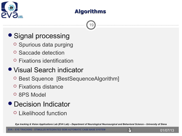Click the bullet before Decision Indicator
The image size is (182, 136).
pyautogui.click(x=10, y=103)
